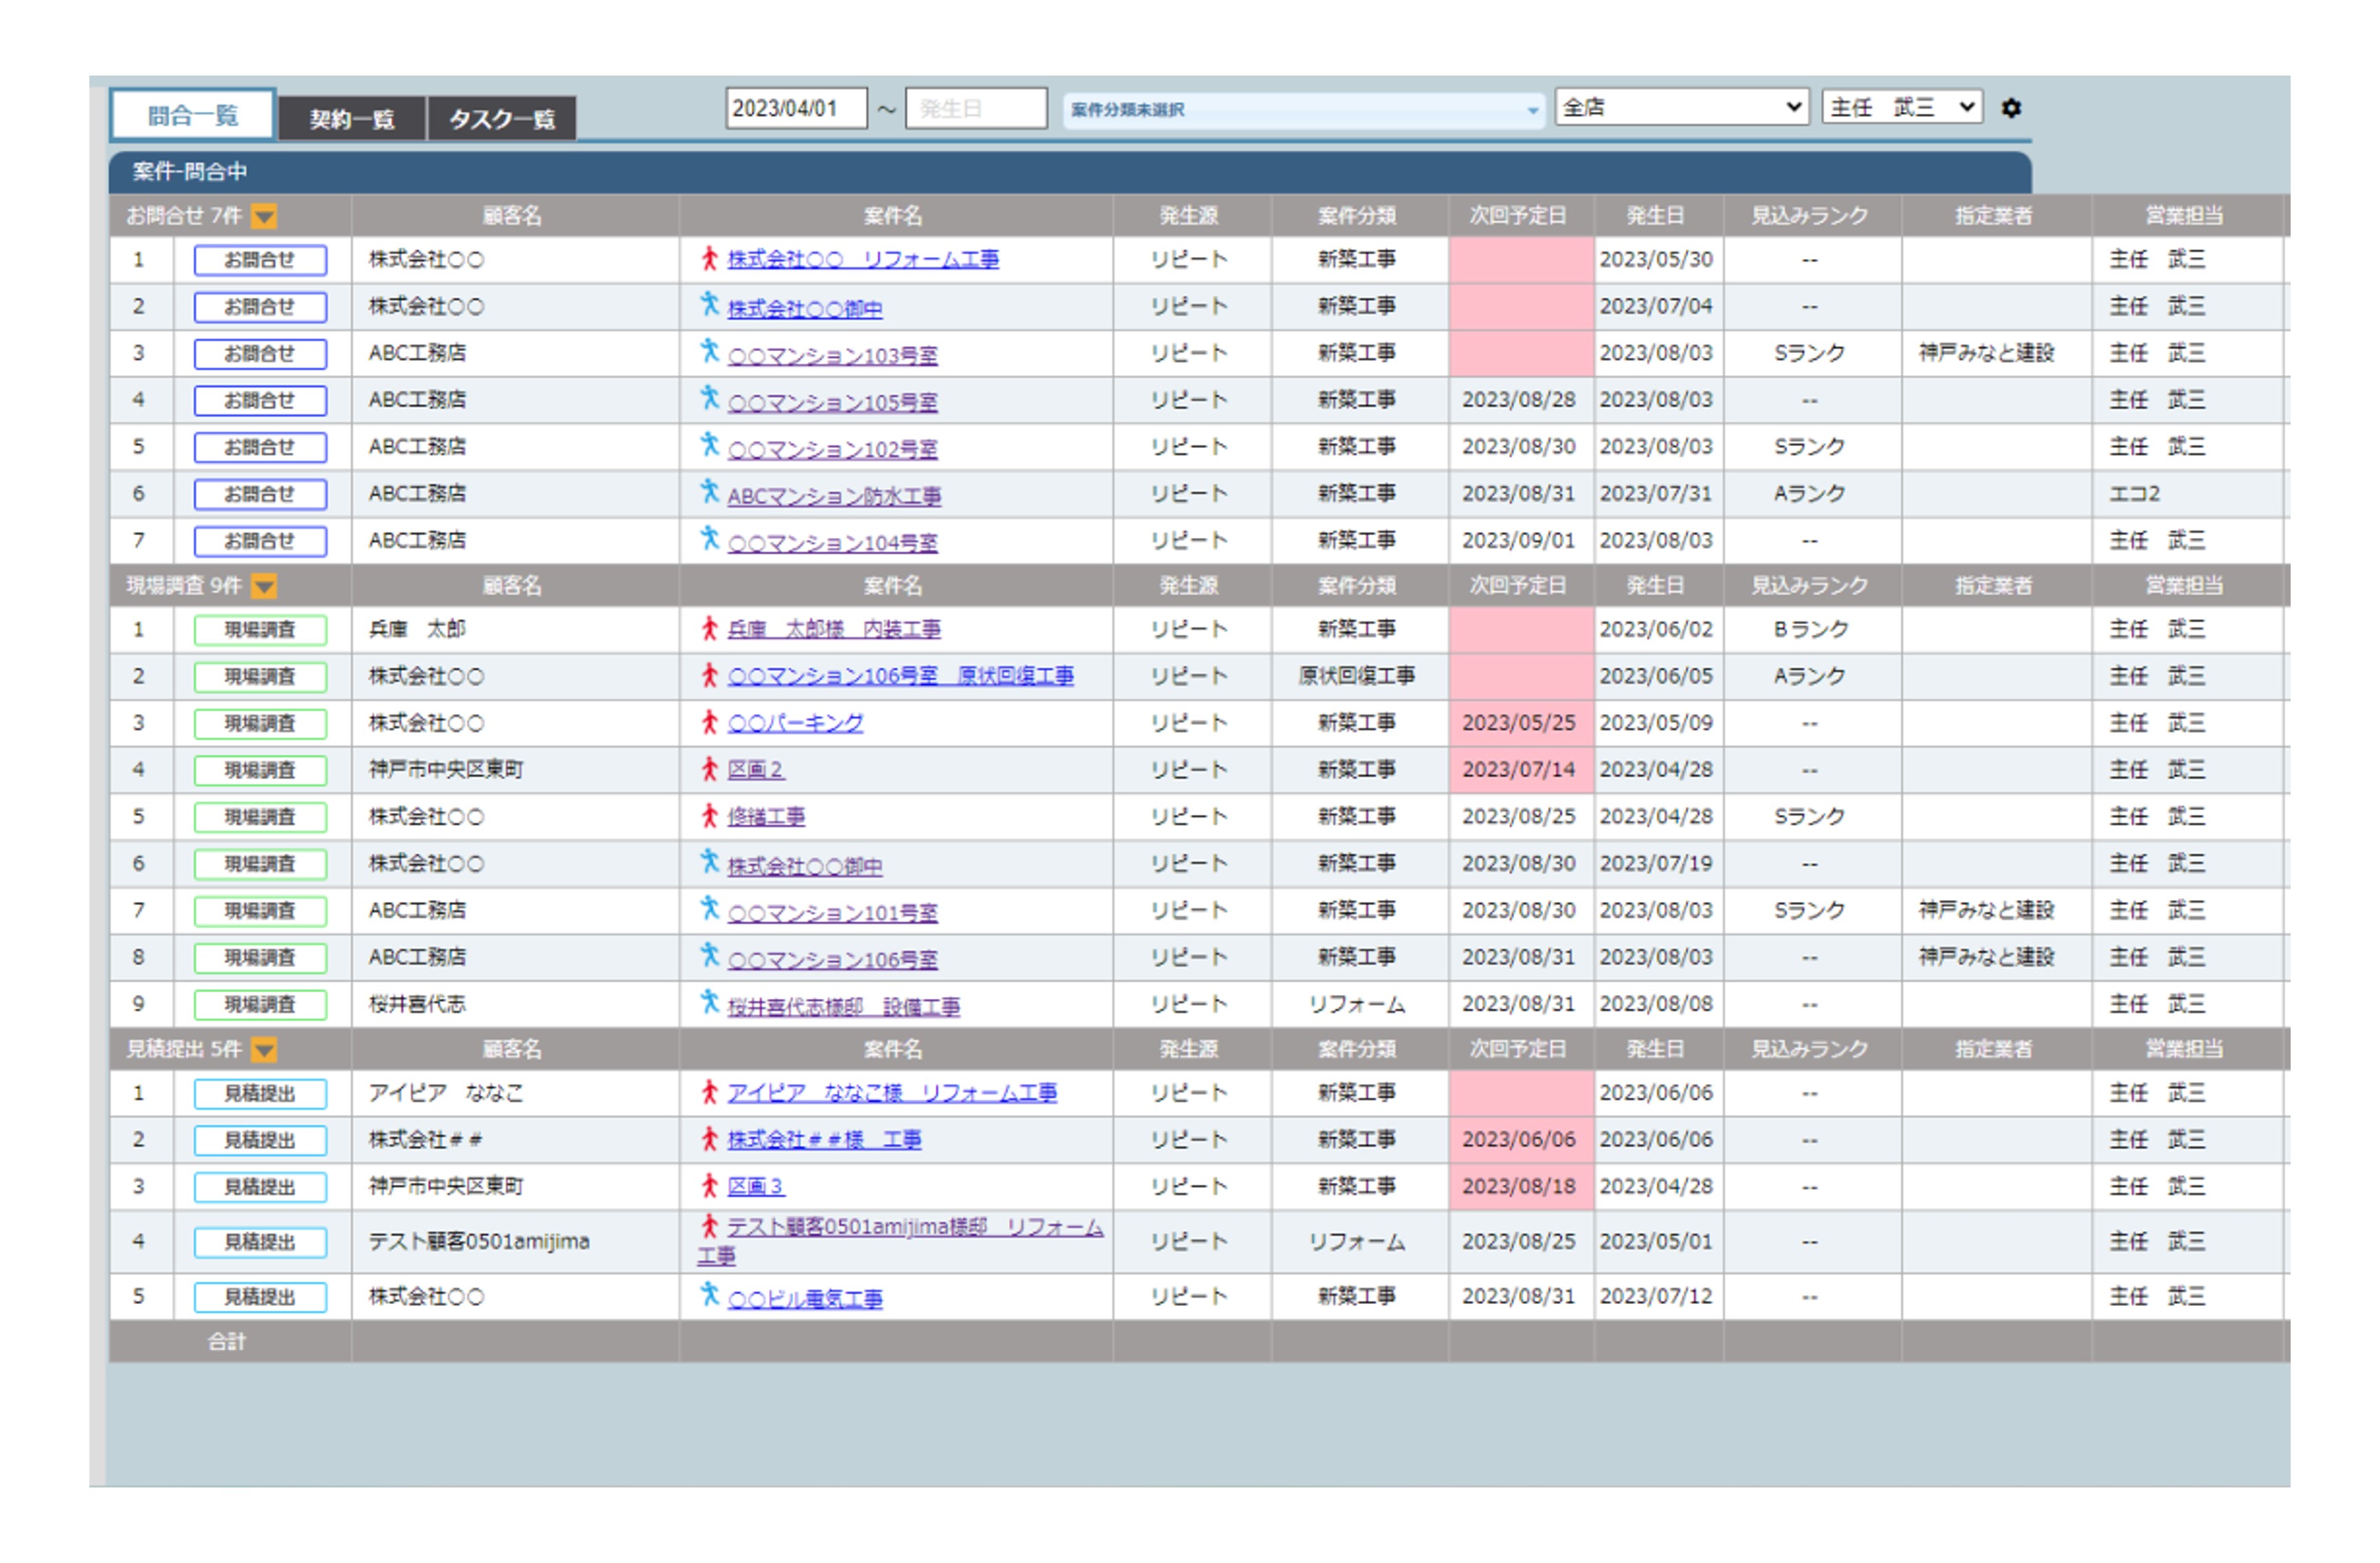2380x1563 pixels.
Task: Click 現場調査 status button for 兵庫 太郎
Action: click(260, 629)
